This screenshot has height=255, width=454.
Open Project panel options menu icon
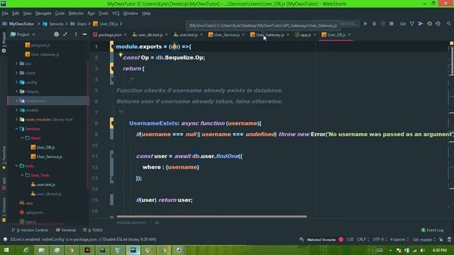76,35
